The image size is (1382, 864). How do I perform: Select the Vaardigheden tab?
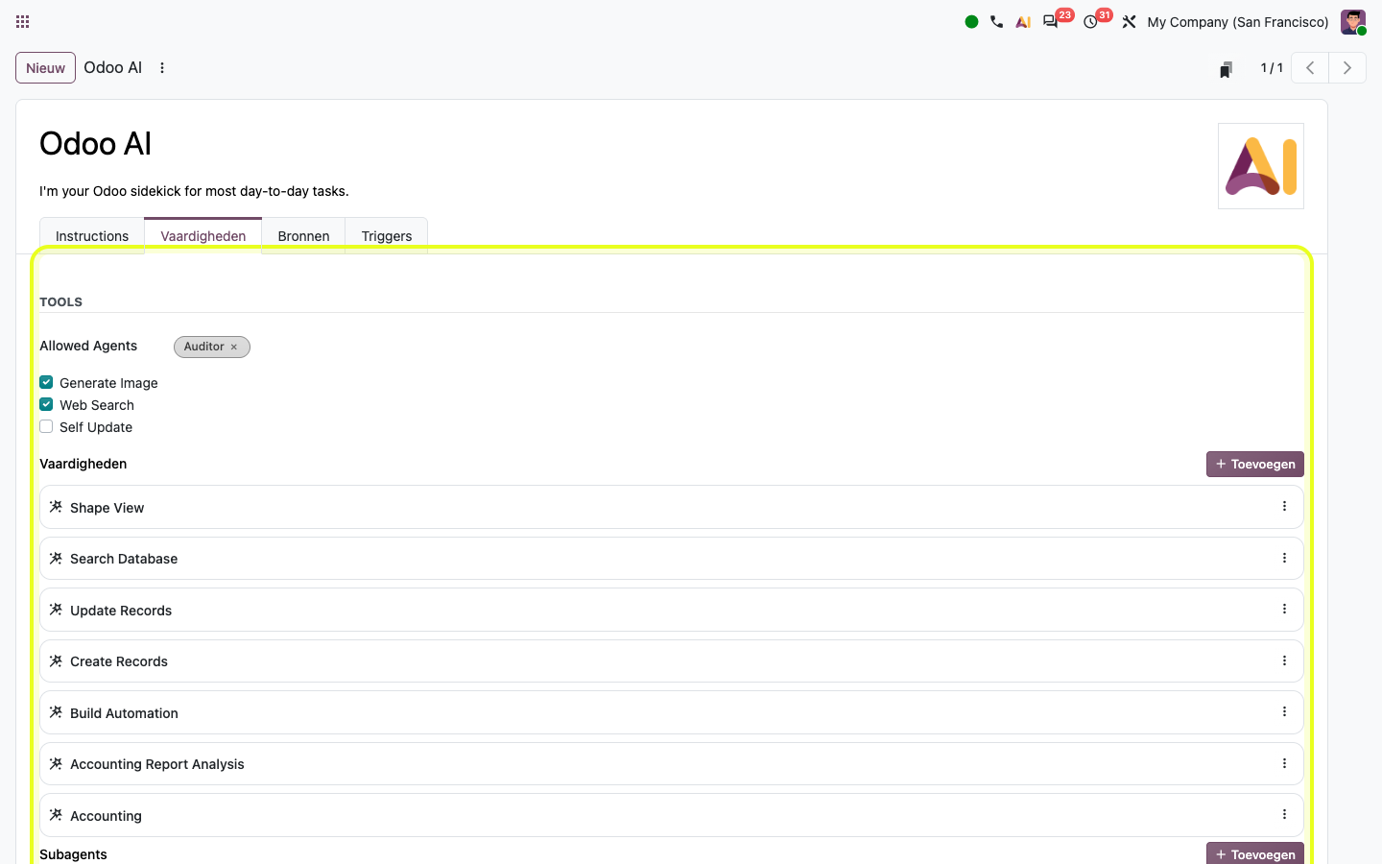click(203, 236)
